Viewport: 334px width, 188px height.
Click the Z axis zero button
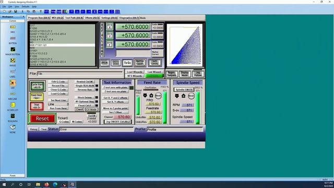point(110,44)
